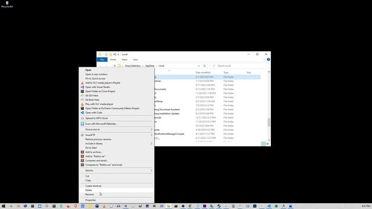Select the folder row ending in Download Assistant
This screenshot has width=372, height=209.
207,110
